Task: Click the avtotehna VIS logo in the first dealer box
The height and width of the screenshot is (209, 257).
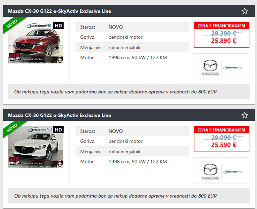Action: (233, 67)
